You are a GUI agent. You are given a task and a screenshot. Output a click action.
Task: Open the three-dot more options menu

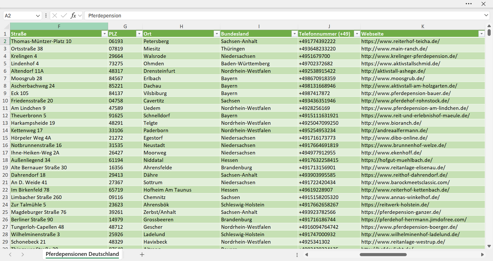(x=469, y=4)
